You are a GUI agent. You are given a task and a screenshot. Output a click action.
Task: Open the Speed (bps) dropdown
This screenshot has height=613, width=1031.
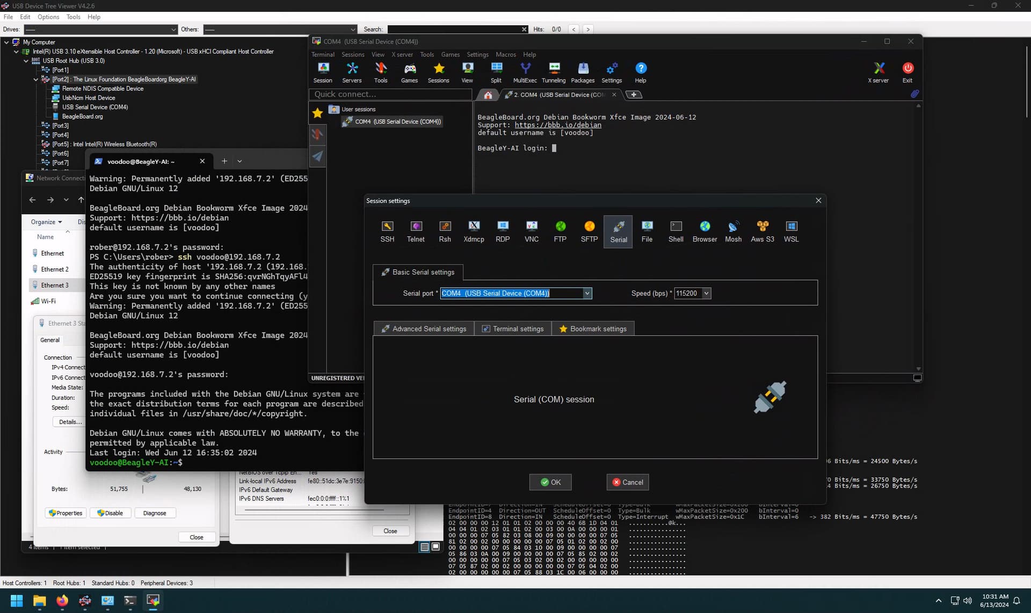pyautogui.click(x=706, y=293)
